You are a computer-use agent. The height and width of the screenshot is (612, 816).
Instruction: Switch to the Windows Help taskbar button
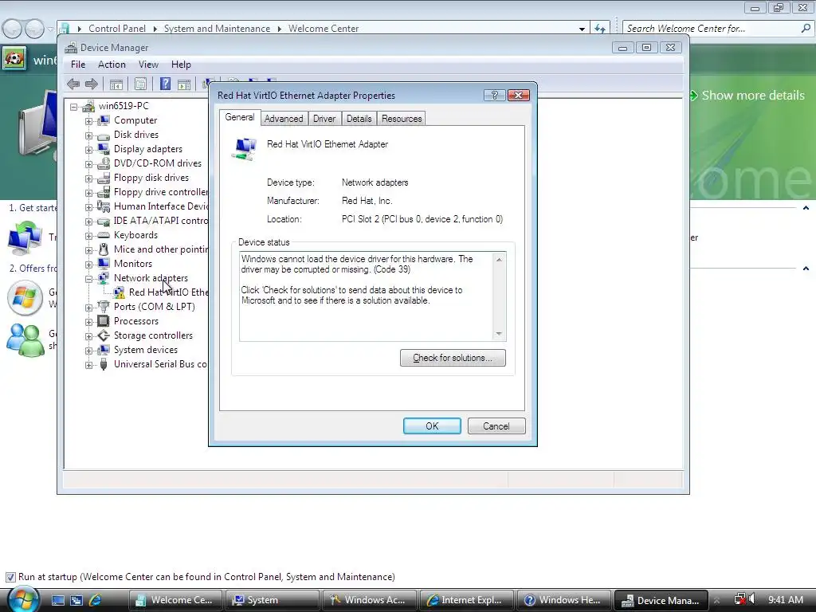(x=563, y=600)
